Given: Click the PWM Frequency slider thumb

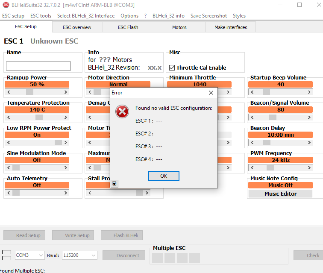Looking at the screenshot, I should click(270, 168).
